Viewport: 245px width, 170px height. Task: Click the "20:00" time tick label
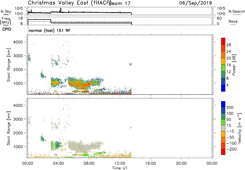click(x=181, y=164)
